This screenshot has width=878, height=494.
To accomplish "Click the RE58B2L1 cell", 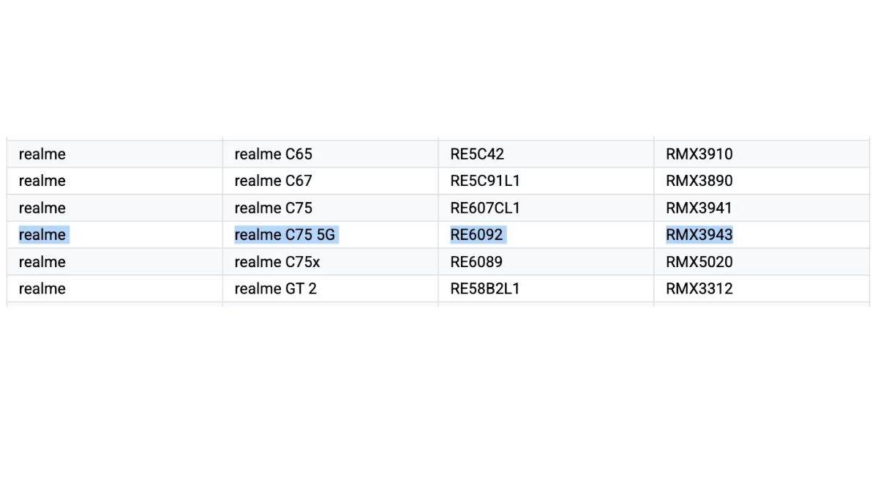I will coord(485,289).
